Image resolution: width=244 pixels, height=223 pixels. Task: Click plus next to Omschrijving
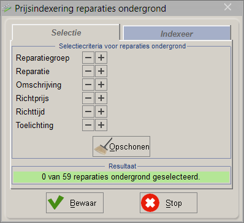click(101, 85)
